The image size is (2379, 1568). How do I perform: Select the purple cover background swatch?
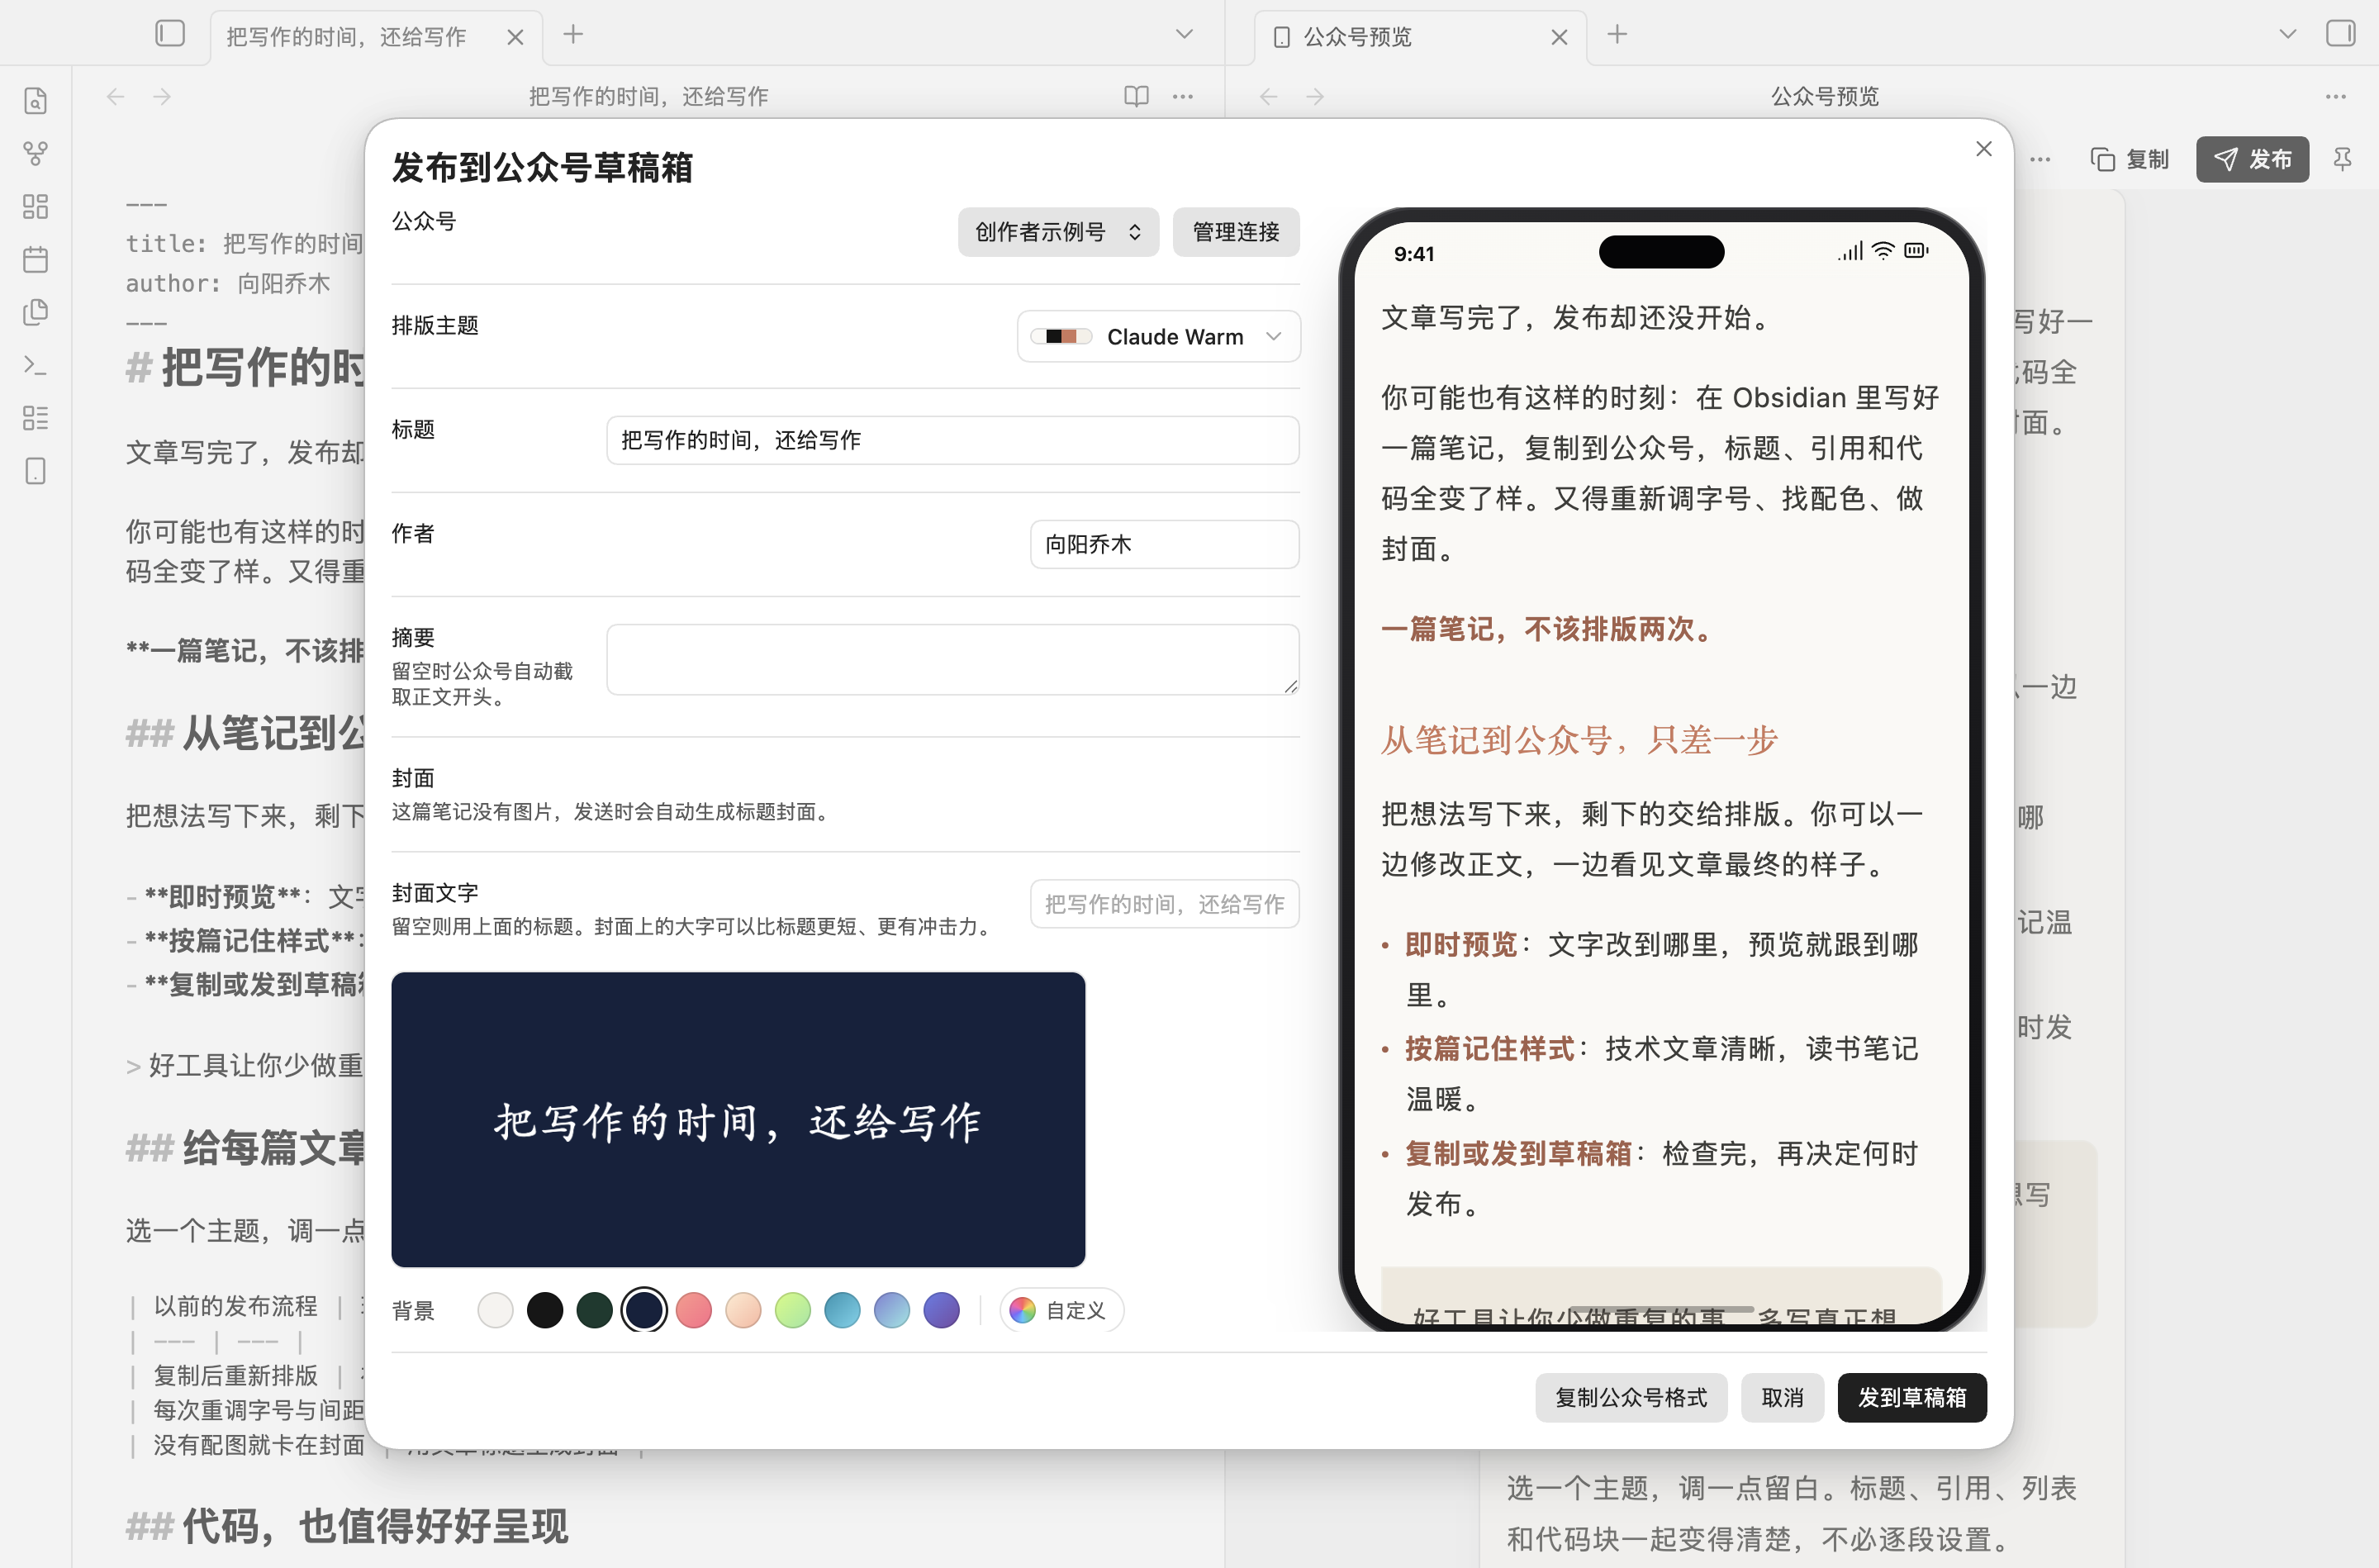[x=942, y=1310]
